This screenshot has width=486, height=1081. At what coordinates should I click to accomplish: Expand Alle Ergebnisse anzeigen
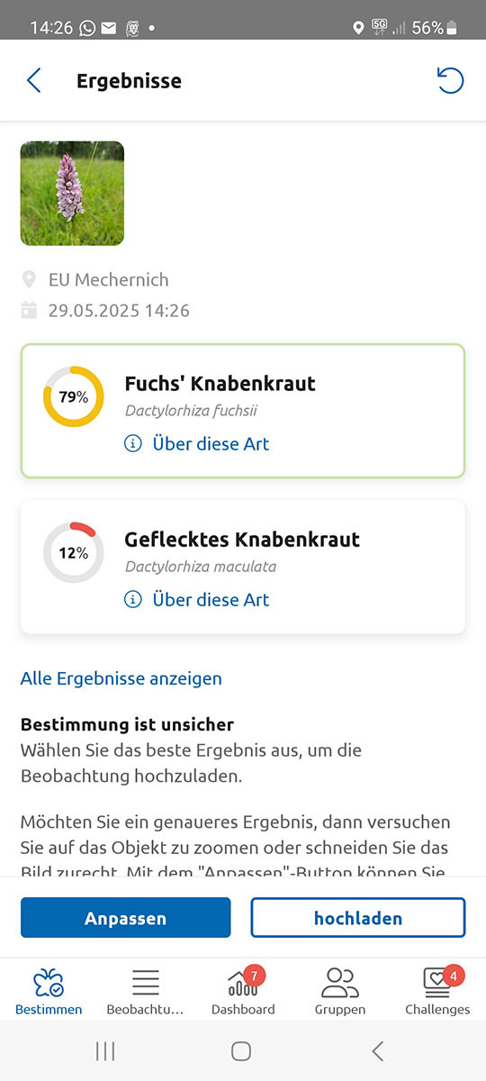pyautogui.click(x=121, y=678)
